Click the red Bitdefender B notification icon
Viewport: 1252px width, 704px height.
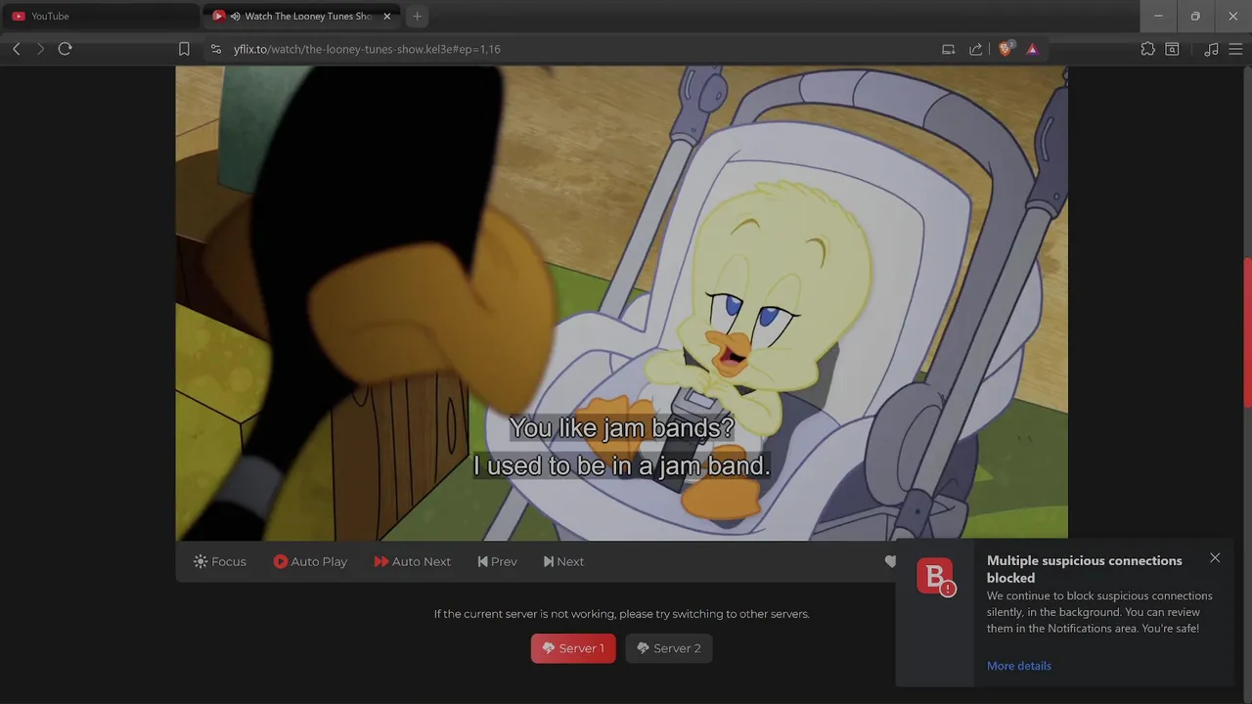(x=935, y=576)
